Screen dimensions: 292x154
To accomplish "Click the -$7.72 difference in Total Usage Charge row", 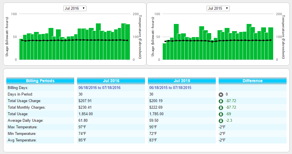I will point(231,101).
